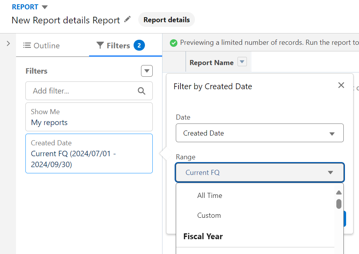This screenshot has width=359, height=254.
Task: Open the Filters panel options dropdown
Action: click(147, 71)
